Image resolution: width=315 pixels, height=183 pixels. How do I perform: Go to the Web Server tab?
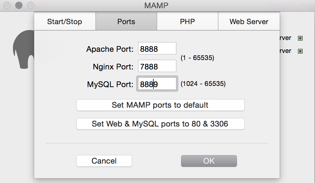pos(249,22)
